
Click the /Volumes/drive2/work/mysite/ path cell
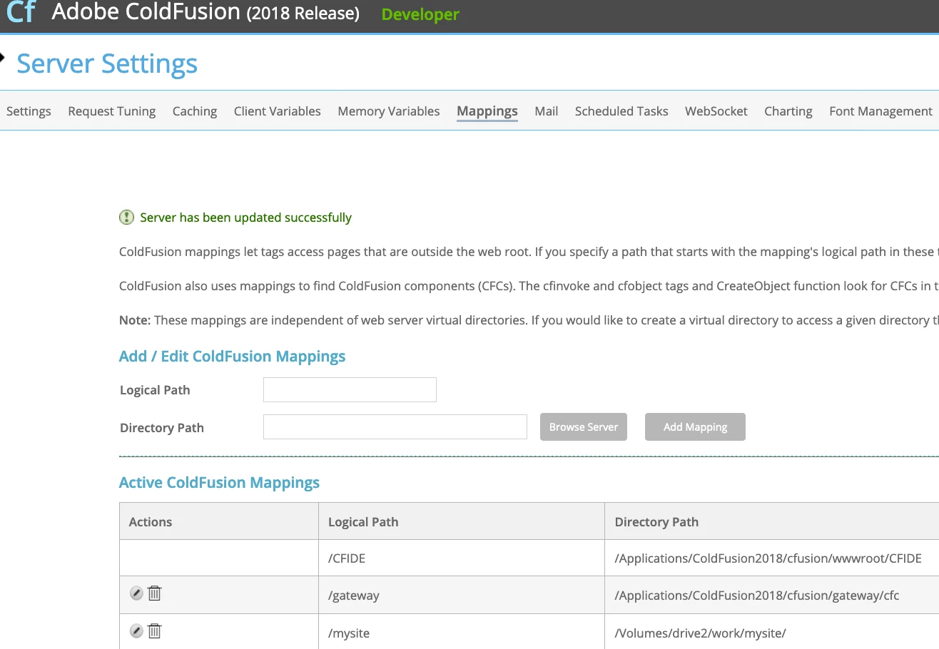coord(772,632)
